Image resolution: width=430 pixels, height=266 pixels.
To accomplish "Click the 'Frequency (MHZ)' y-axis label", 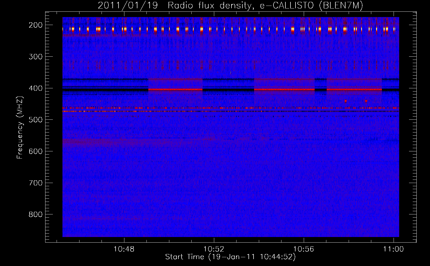I will [x=20, y=127].
